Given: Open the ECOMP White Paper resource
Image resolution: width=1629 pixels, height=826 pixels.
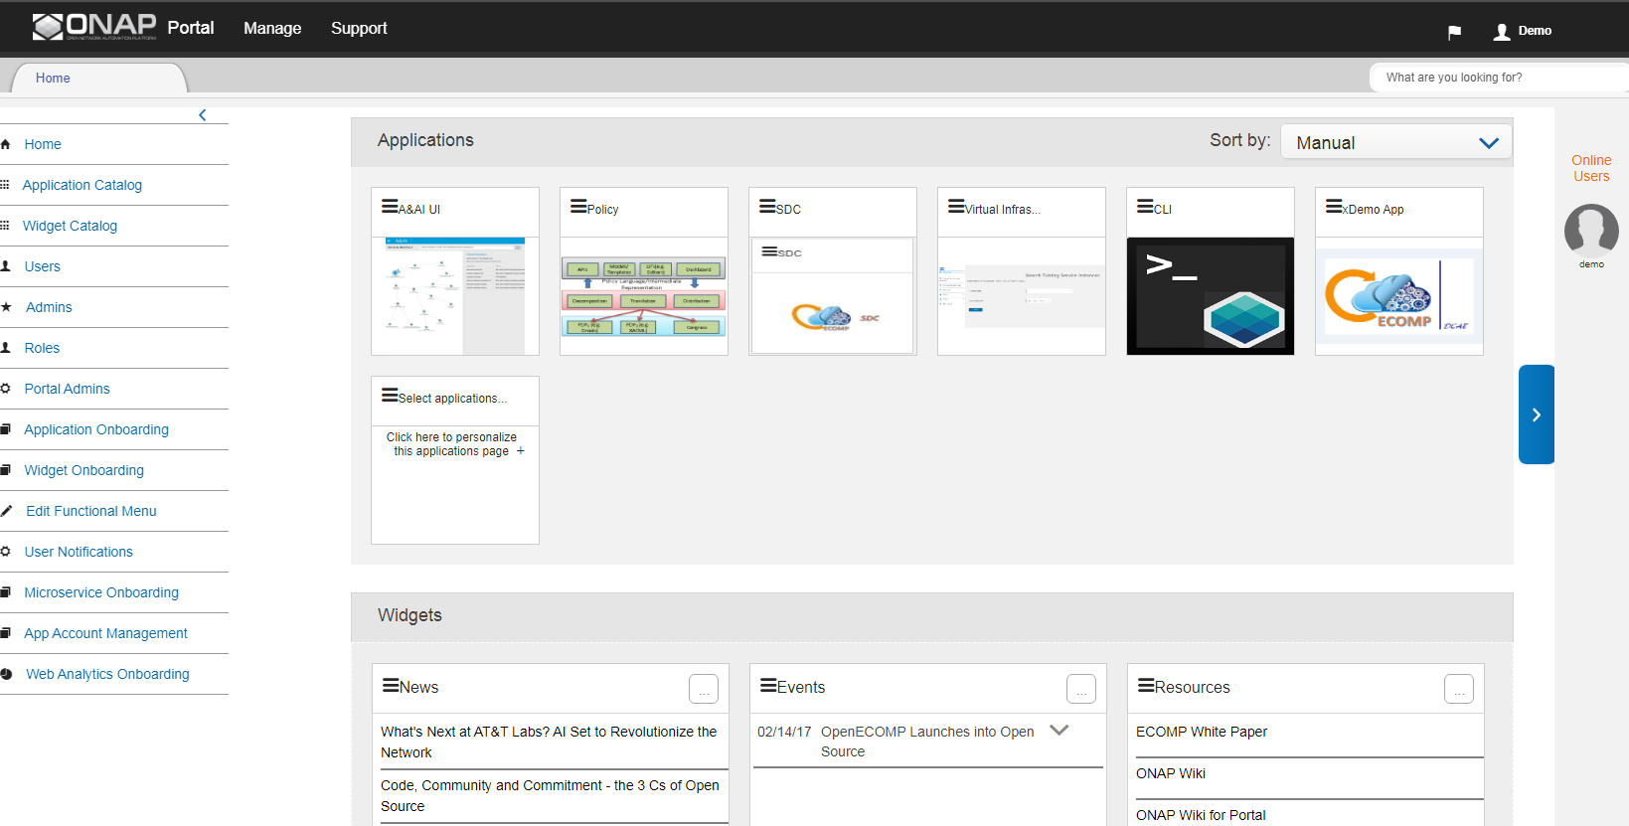Looking at the screenshot, I should tap(1202, 732).
